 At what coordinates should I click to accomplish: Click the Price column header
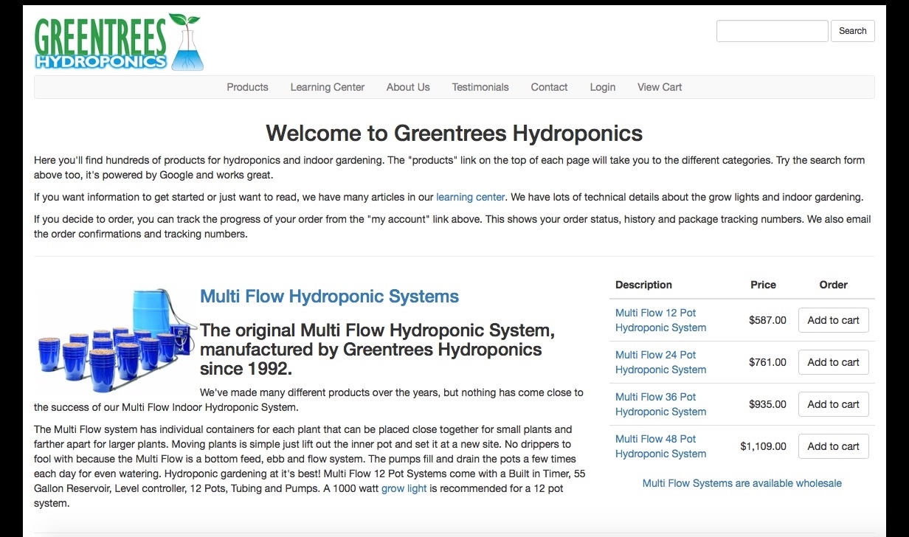click(x=764, y=285)
